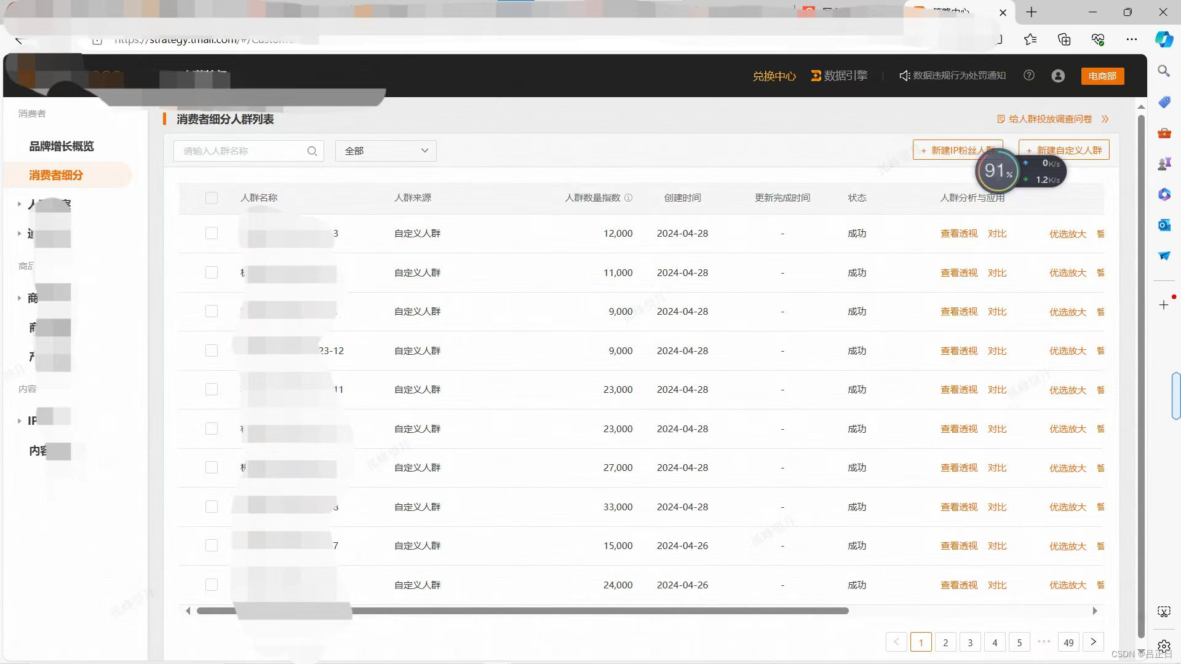Open 查看透视 for the first row
This screenshot has width=1181, height=664.
click(958, 233)
